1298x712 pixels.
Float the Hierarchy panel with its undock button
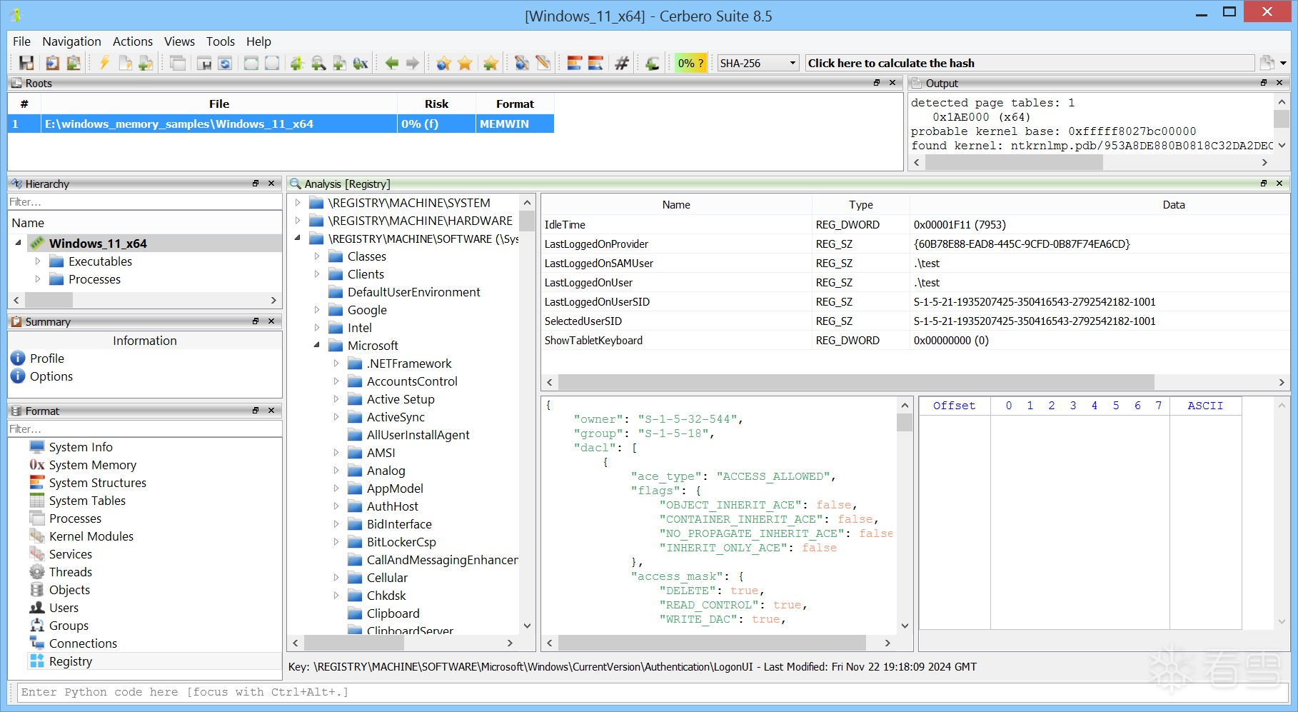256,184
